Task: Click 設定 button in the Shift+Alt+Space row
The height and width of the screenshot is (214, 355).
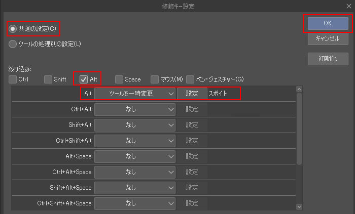Action: coord(192,188)
